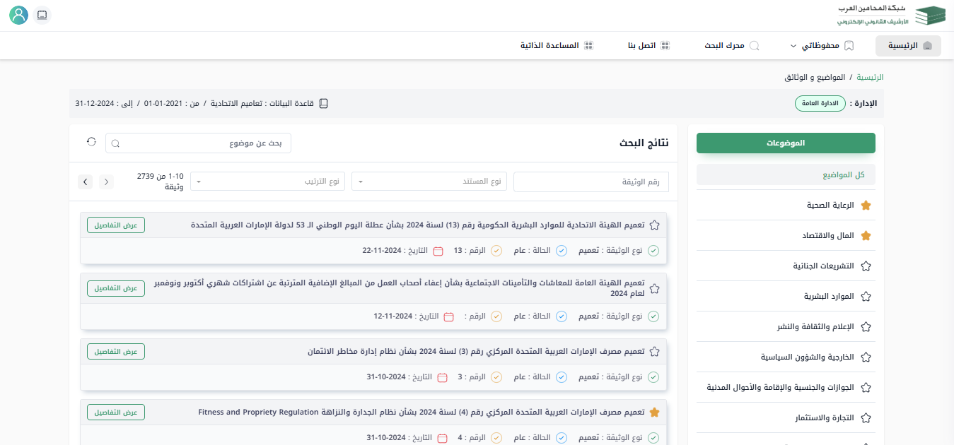Click the رقم الوثيقة input field

[x=591, y=182]
